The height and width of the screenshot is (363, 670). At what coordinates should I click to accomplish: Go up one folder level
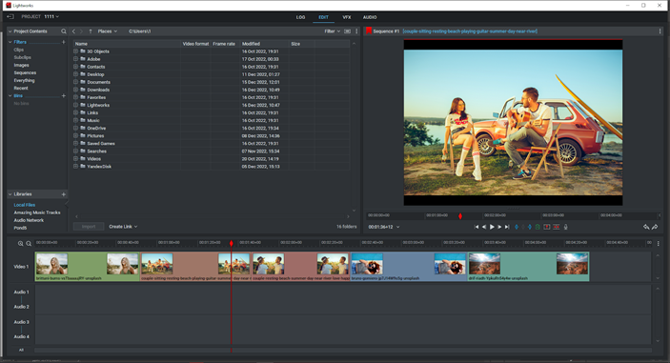click(91, 31)
